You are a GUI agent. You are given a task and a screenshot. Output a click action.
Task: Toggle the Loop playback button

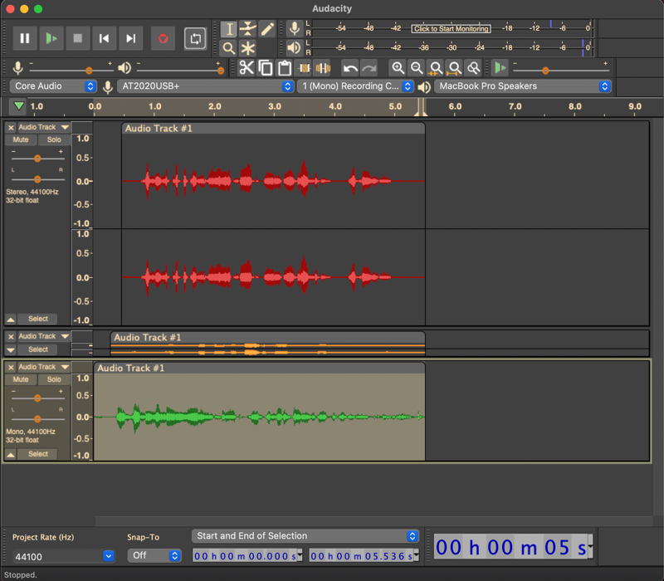195,38
